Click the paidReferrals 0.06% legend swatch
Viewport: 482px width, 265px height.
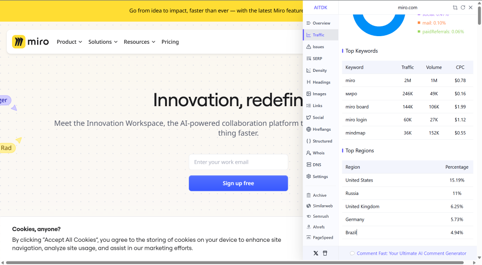click(x=419, y=32)
